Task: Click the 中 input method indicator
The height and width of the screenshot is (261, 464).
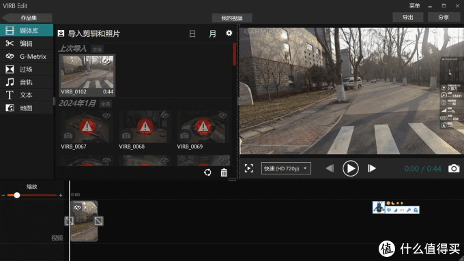Action: point(388,210)
